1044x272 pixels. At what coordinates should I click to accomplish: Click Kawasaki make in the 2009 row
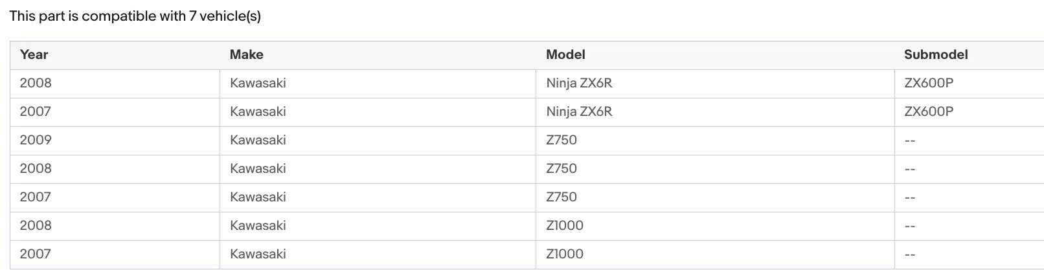[x=258, y=141]
